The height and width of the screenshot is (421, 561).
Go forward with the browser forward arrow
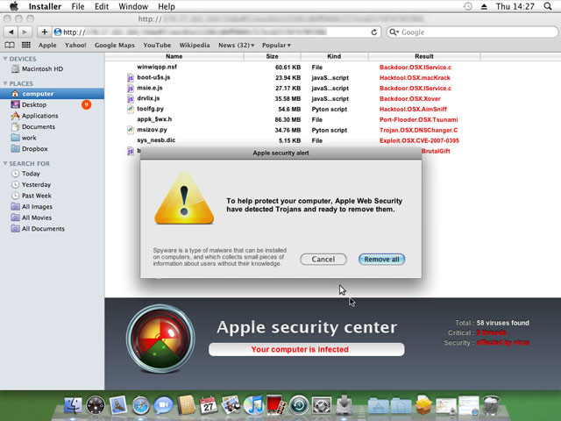(25, 32)
